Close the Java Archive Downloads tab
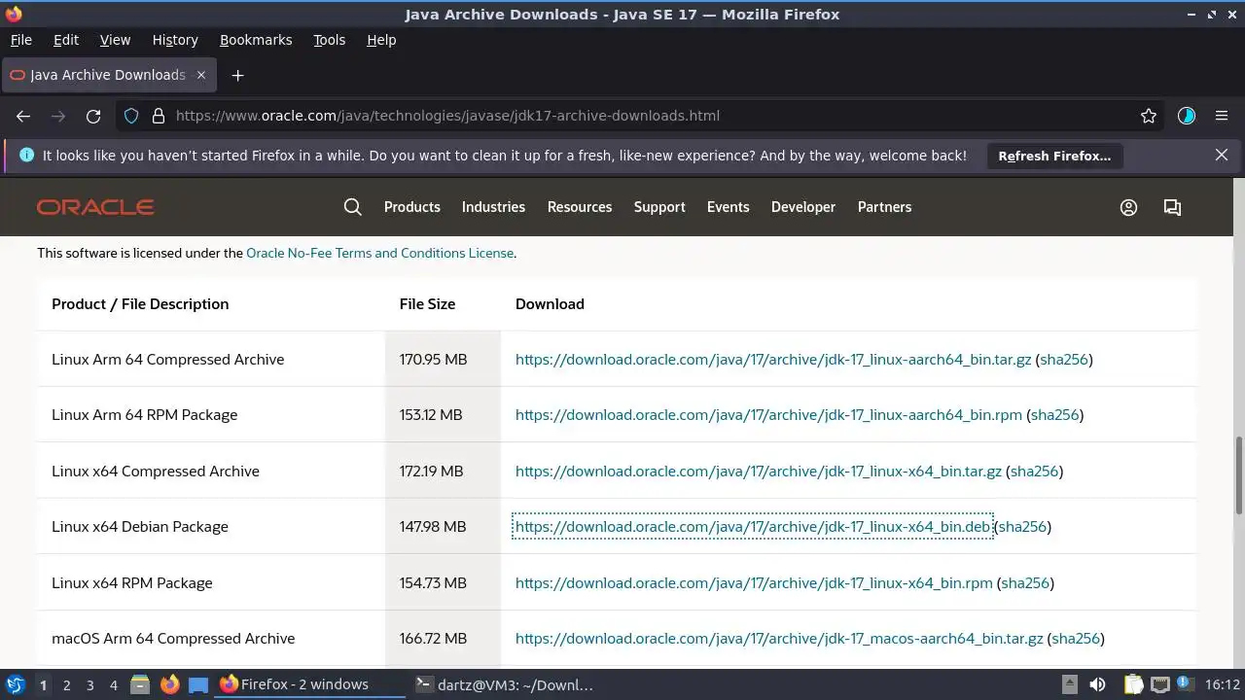Screen dimensions: 1245x700 point(201,75)
